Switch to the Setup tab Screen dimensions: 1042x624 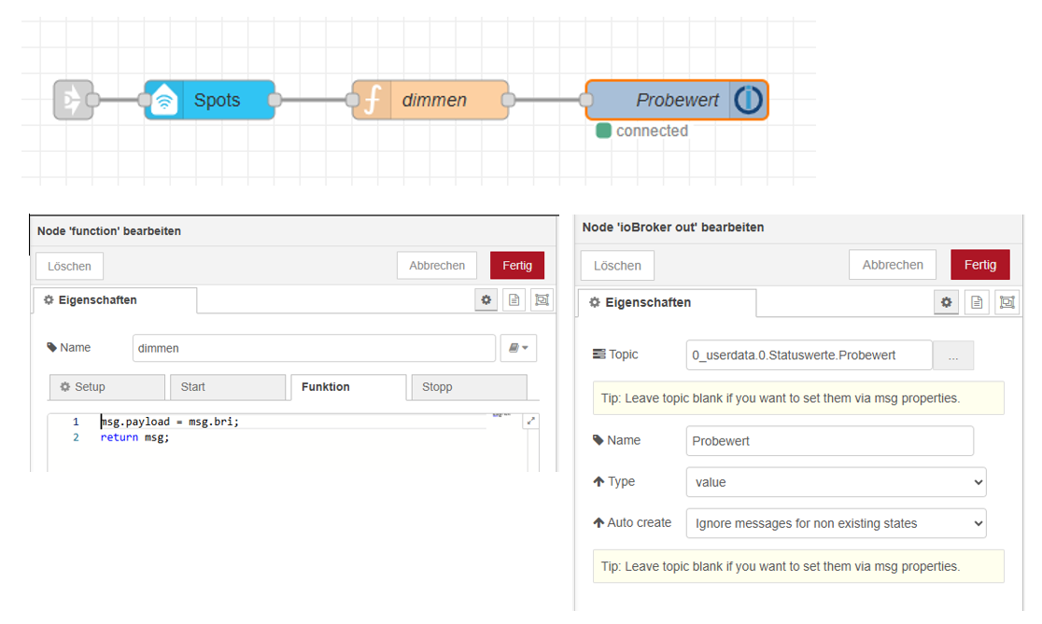point(106,387)
